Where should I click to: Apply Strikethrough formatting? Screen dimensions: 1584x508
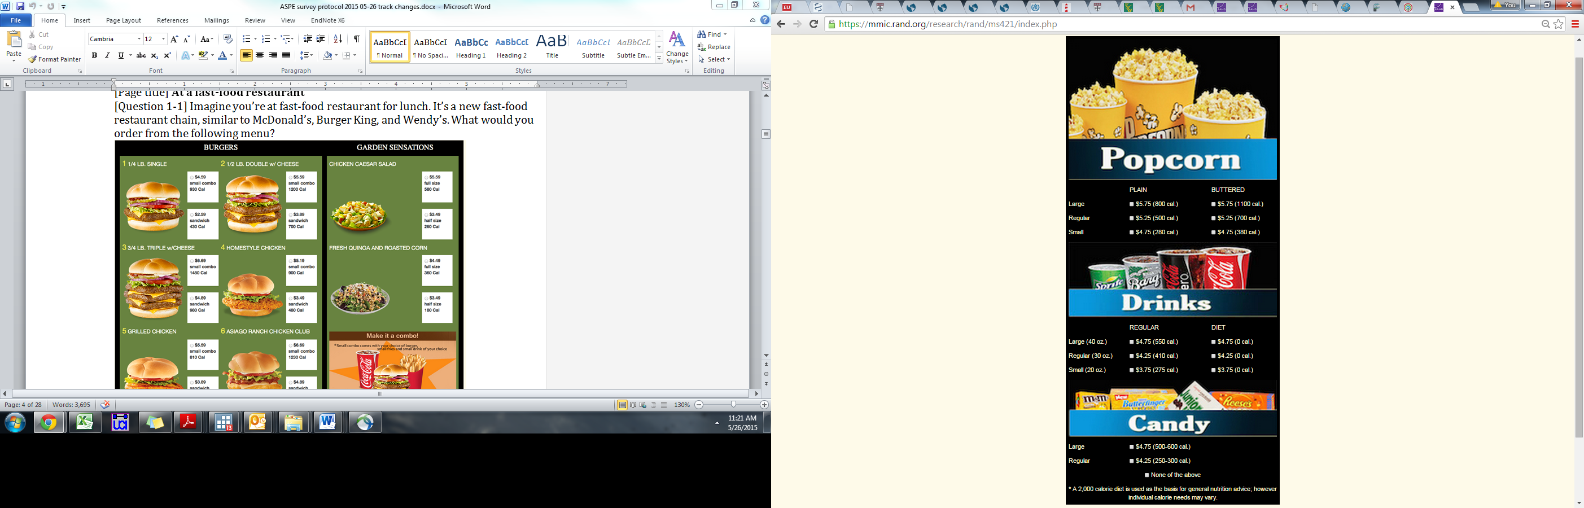(141, 55)
